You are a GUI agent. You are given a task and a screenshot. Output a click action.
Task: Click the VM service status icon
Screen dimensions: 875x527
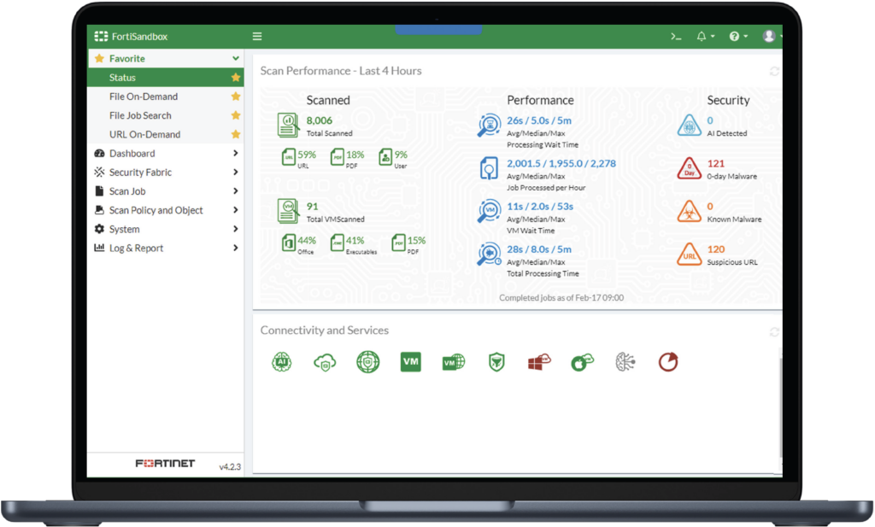(x=411, y=362)
